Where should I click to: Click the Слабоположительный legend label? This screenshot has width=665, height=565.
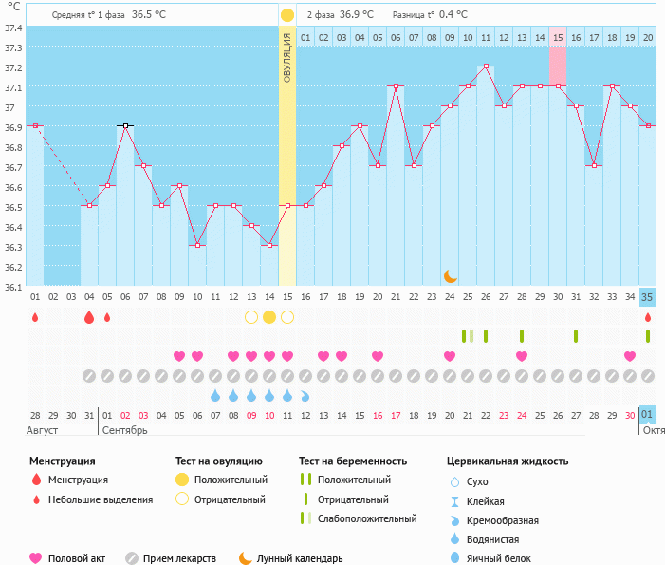tap(367, 518)
